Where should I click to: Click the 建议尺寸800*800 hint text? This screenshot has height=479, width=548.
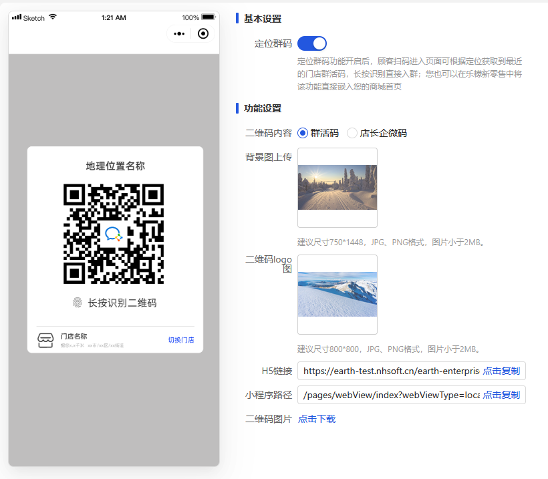click(x=389, y=349)
